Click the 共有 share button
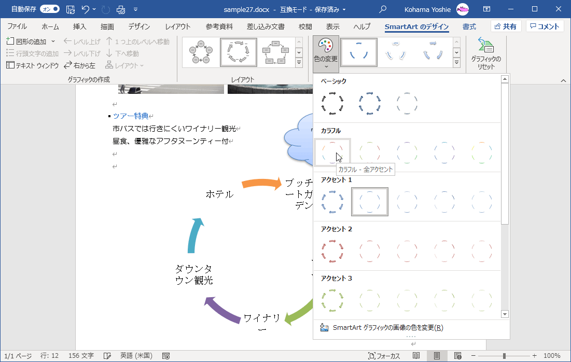Image resolution: width=571 pixels, height=362 pixels. (506, 26)
